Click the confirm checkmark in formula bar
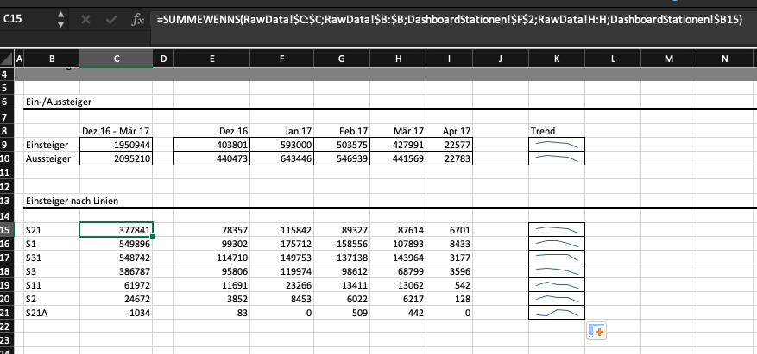Image resolution: width=757 pixels, height=354 pixels. pos(109,18)
